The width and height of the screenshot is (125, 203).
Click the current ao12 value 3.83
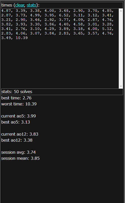pyautogui.click(x=34, y=134)
